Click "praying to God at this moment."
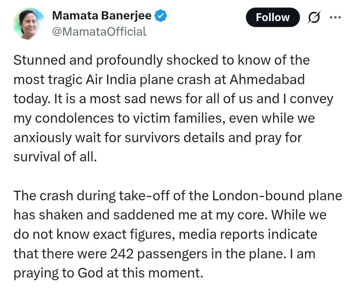The width and height of the screenshot is (356, 295). click(x=108, y=273)
